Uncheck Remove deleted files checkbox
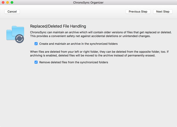Screen dimensions: 177x127 (x=36, y=62)
